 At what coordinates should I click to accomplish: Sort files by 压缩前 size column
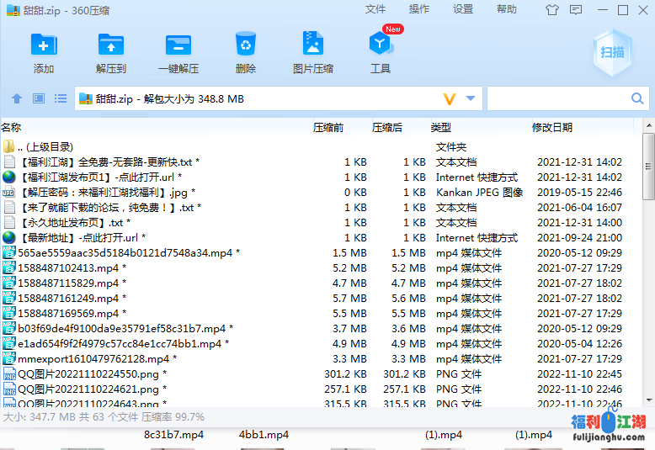(328, 127)
